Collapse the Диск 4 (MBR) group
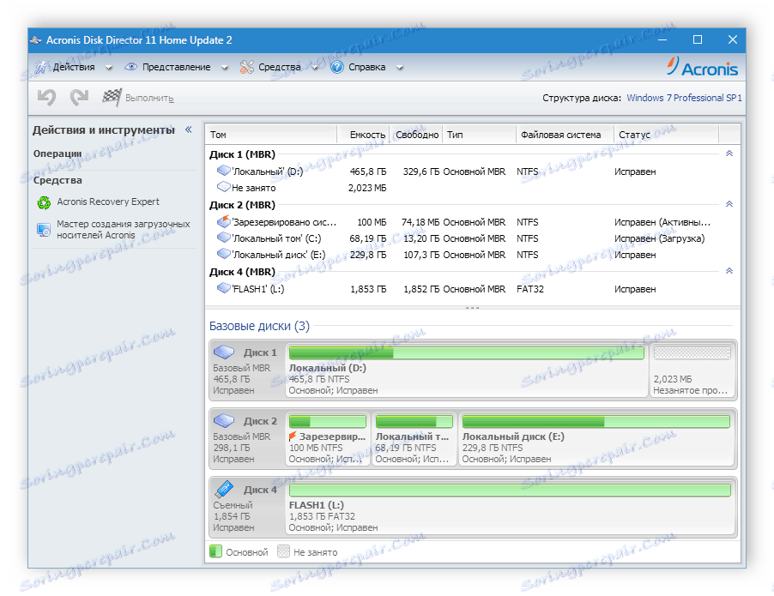The width and height of the screenshot is (774, 596). point(729,271)
